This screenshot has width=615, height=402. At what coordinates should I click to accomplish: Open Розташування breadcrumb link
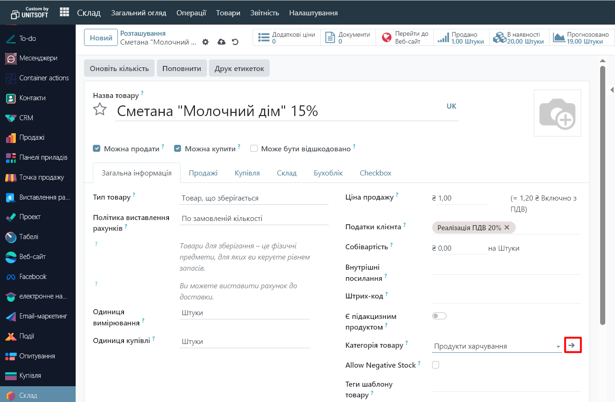tap(143, 33)
